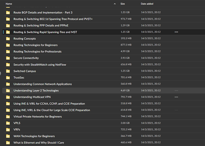Viewport: 205px width, 146px height.
Task: Click folder icon for Understanding Layer 2 Technologies
Action: point(8,90)
